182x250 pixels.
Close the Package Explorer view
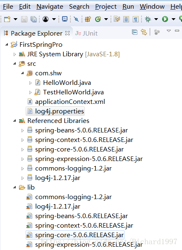pos(67,33)
